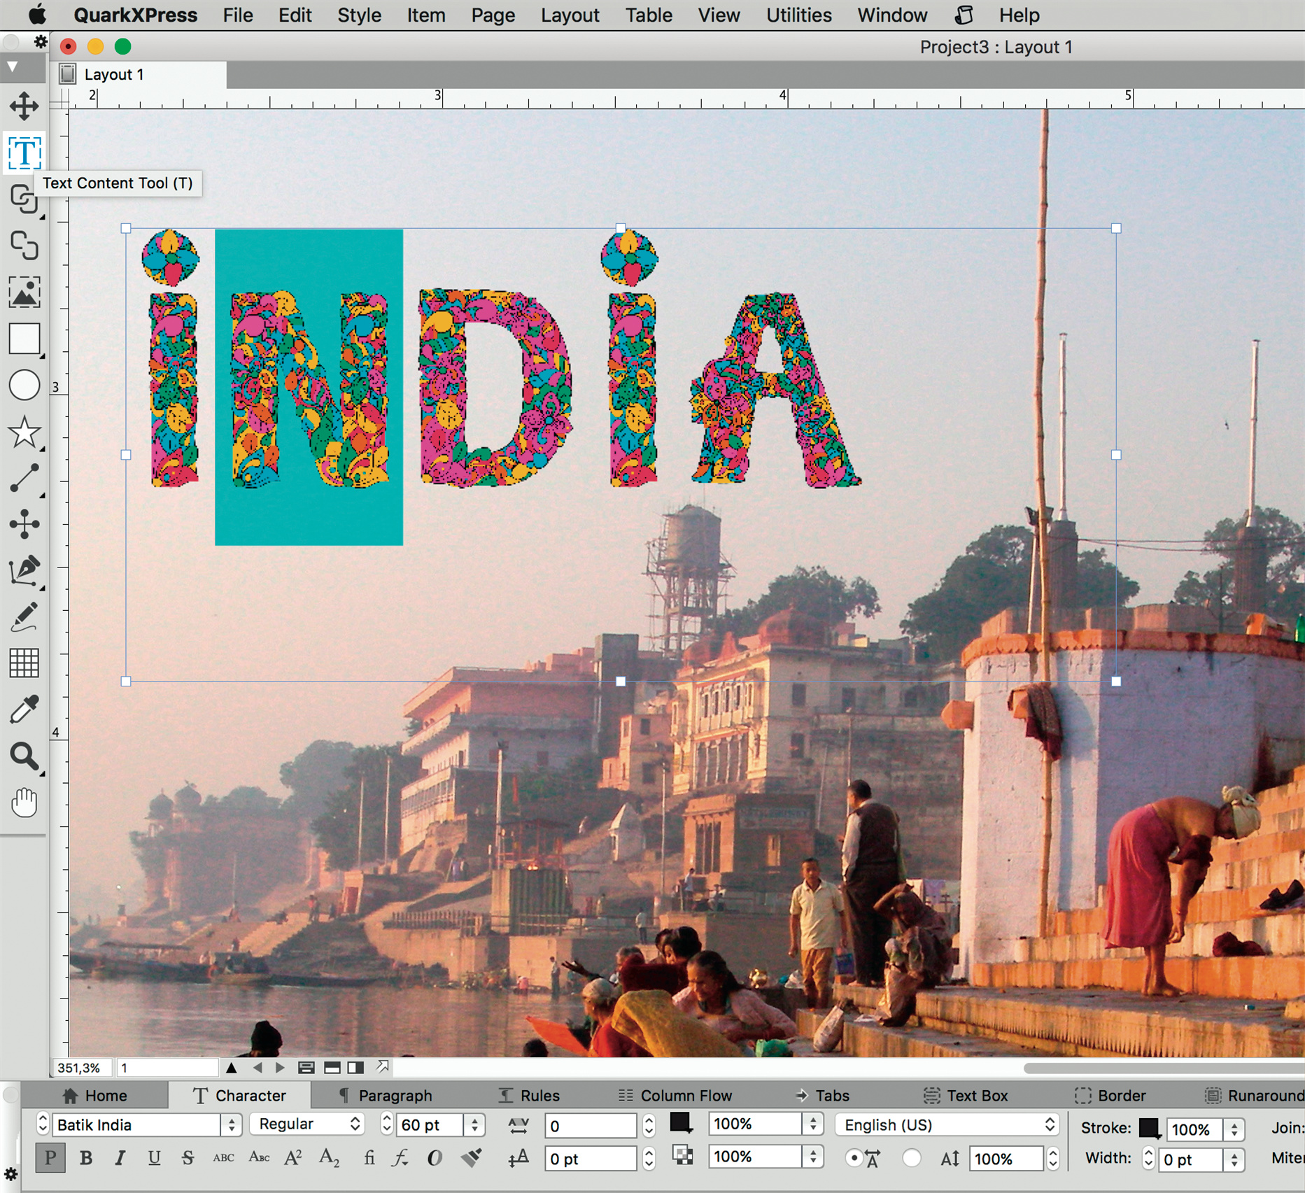
Task: Toggle Underline type style
Action: coord(154,1158)
